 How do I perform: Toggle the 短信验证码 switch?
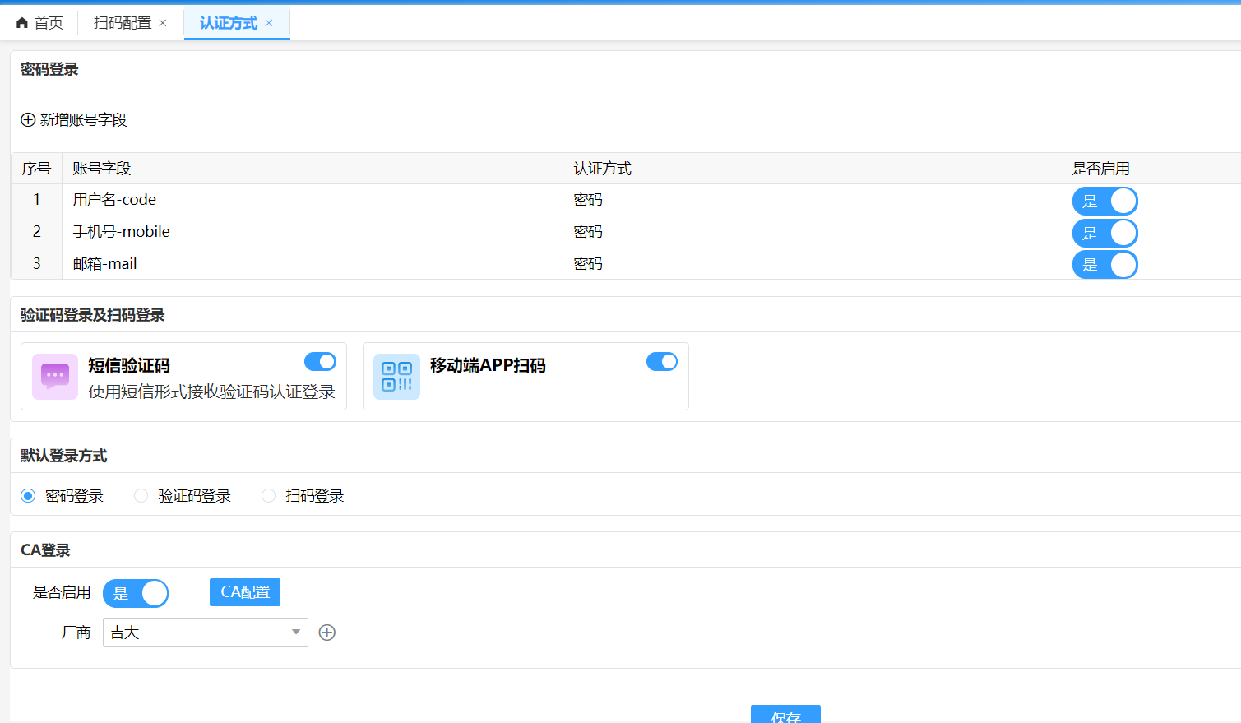click(320, 362)
